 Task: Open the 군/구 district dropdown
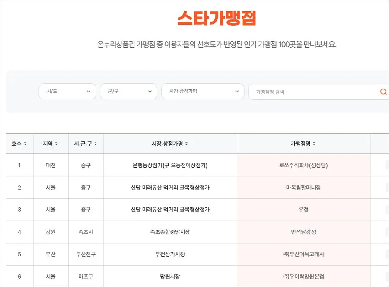pyautogui.click(x=128, y=91)
